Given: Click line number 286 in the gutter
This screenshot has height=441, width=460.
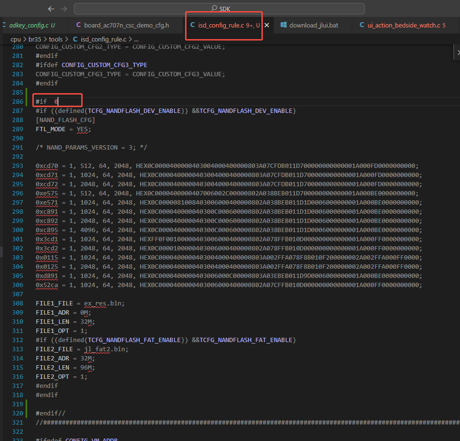Looking at the screenshot, I should pos(17,102).
